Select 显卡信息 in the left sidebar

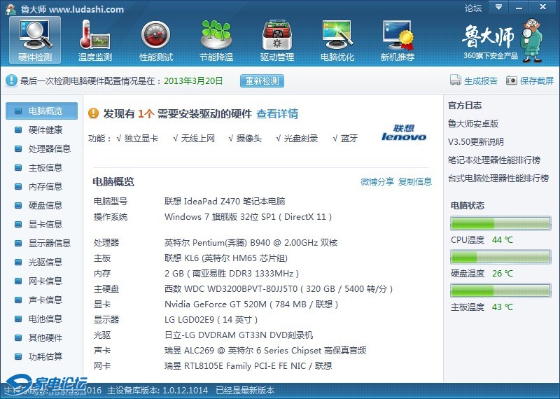point(45,225)
